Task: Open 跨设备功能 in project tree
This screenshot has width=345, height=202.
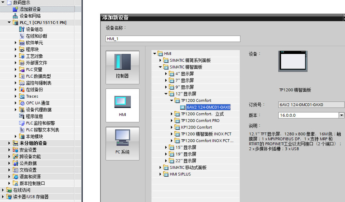Action: [x=30, y=156]
